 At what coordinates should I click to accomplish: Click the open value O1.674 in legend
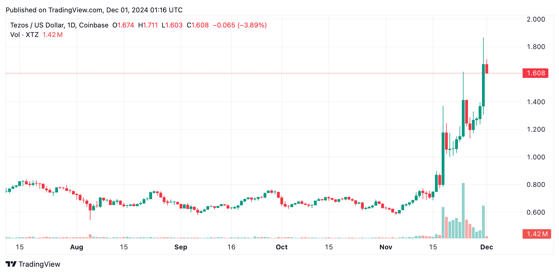(x=123, y=25)
